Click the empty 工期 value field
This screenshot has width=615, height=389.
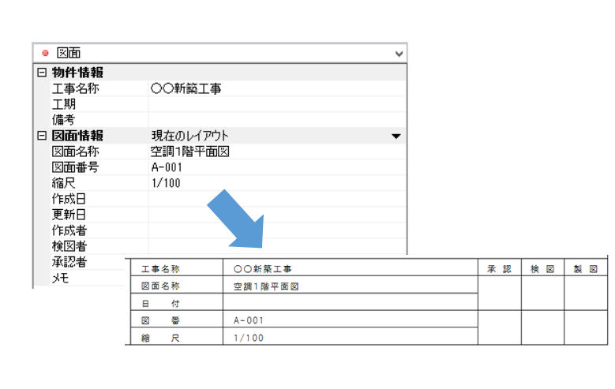[277, 104]
